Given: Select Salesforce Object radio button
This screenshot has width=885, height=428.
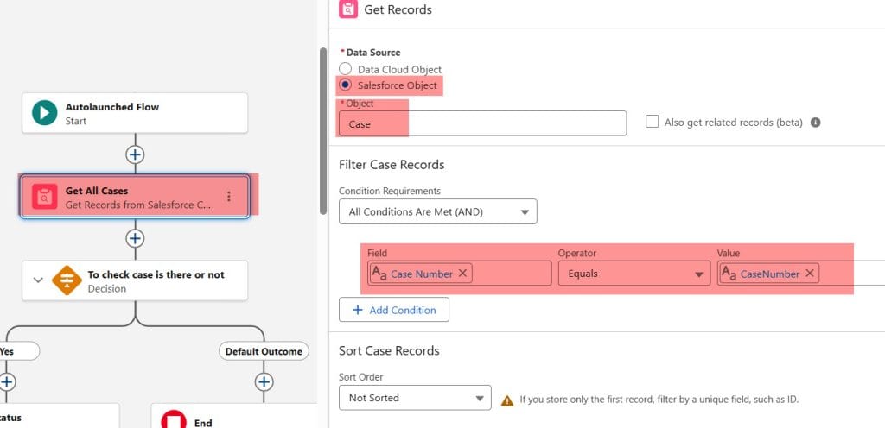Looking at the screenshot, I should pos(345,85).
